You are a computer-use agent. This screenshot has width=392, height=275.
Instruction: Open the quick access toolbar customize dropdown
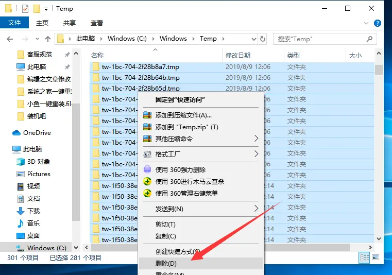(x=46, y=9)
